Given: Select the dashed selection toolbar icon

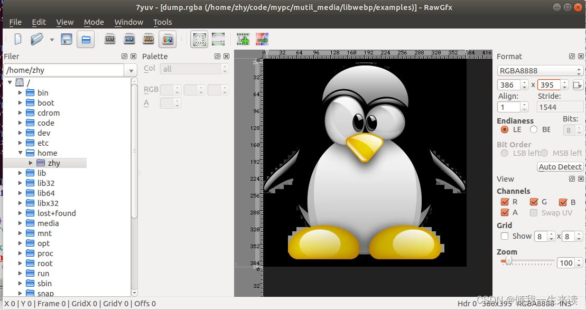Looking at the screenshot, I should (199, 39).
